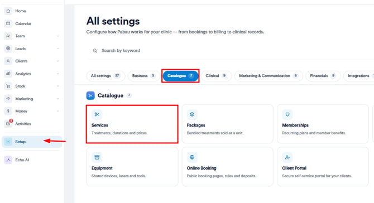Switch to the Business tab
Screen dimensions: 374x203
(x=143, y=76)
